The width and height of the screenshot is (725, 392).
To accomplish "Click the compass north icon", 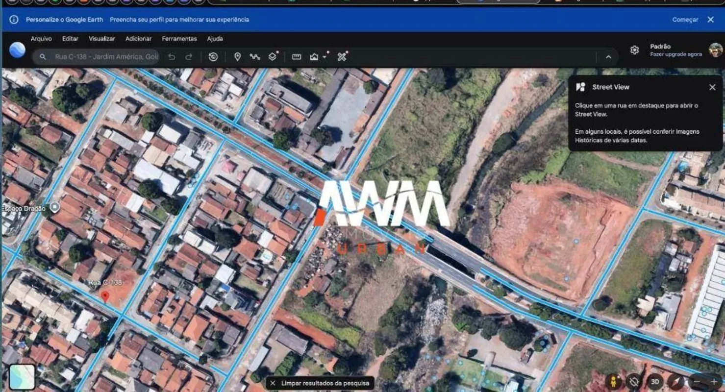I will point(676,382).
